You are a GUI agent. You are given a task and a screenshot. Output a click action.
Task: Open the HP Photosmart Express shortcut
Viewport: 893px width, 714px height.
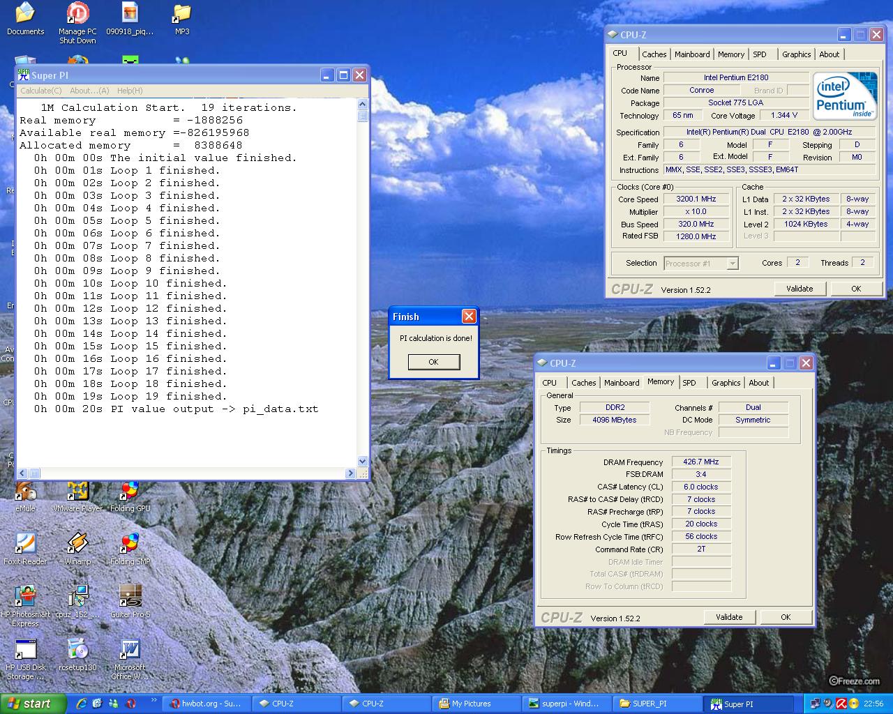(25, 606)
